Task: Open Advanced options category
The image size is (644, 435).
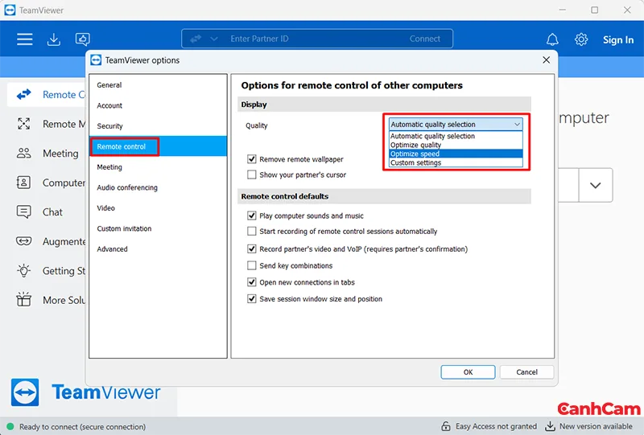Action: (x=158, y=249)
